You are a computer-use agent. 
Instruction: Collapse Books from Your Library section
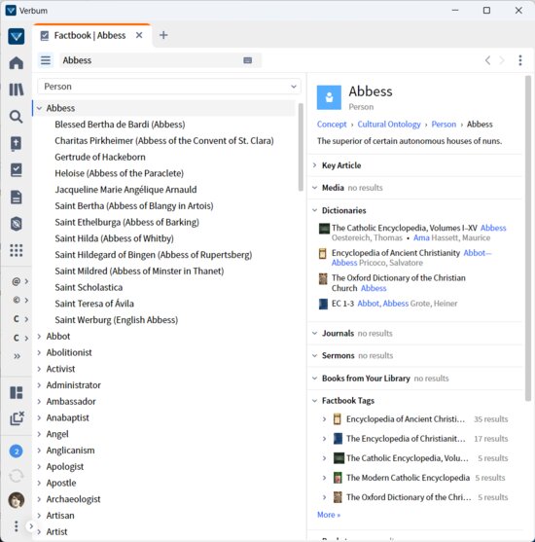(315, 379)
